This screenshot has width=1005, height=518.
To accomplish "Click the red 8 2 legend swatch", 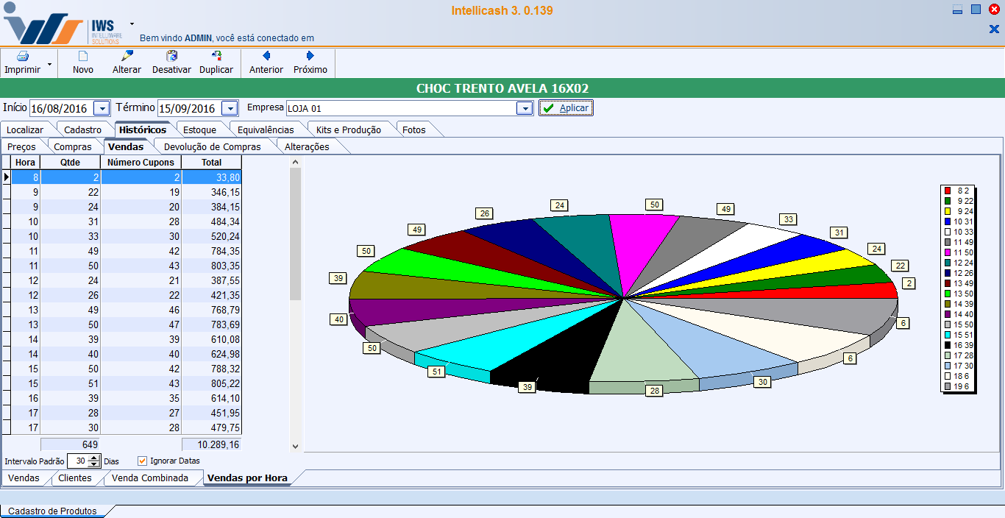I will pos(948,191).
